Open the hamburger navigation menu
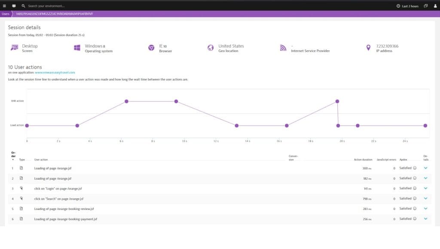 coord(4,6)
